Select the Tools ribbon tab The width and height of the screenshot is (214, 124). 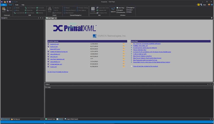click(17, 5)
